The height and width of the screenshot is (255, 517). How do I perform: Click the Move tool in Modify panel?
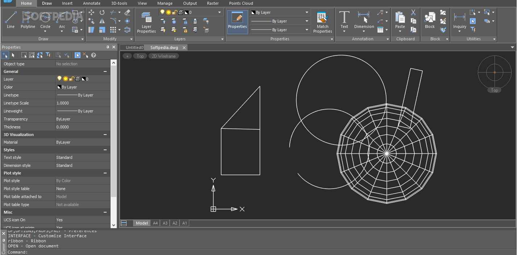pos(91,13)
